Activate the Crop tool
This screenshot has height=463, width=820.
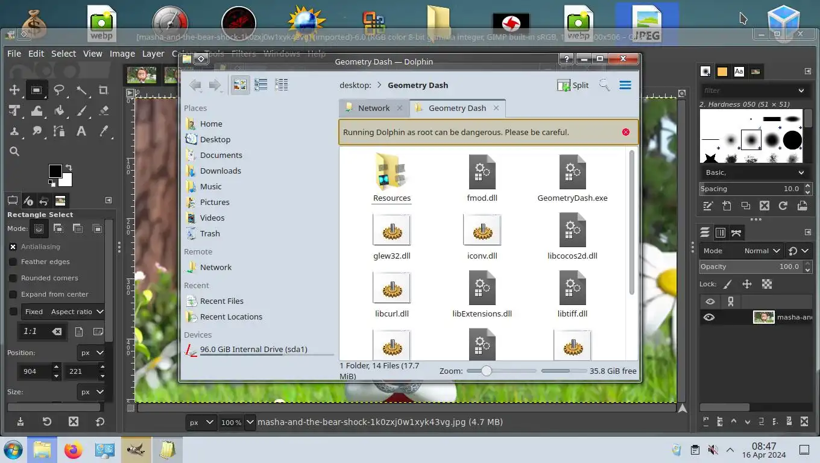click(x=103, y=90)
